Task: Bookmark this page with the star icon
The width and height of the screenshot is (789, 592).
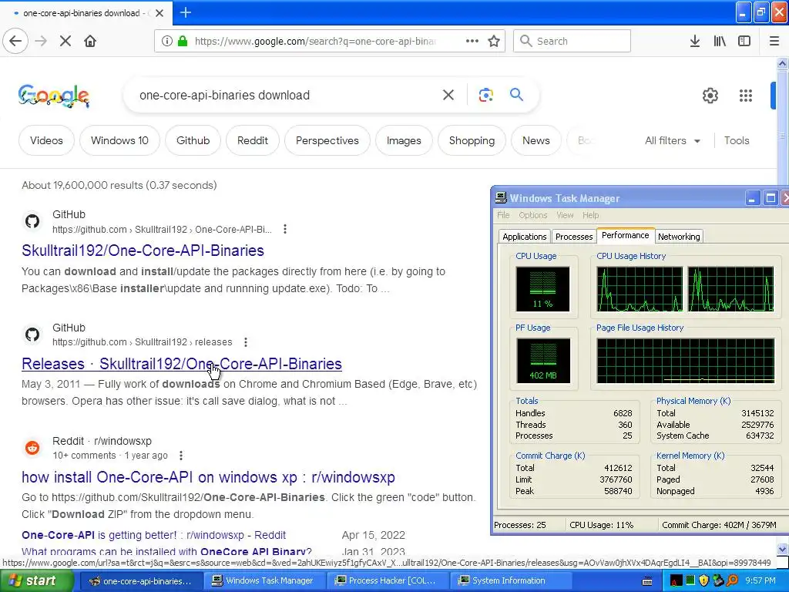Action: [494, 41]
